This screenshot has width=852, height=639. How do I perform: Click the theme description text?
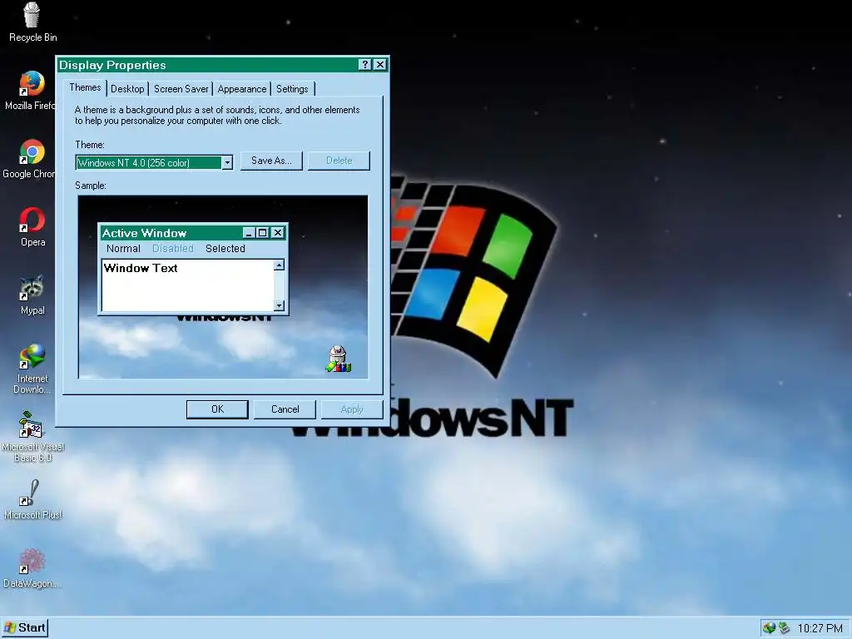(x=217, y=115)
